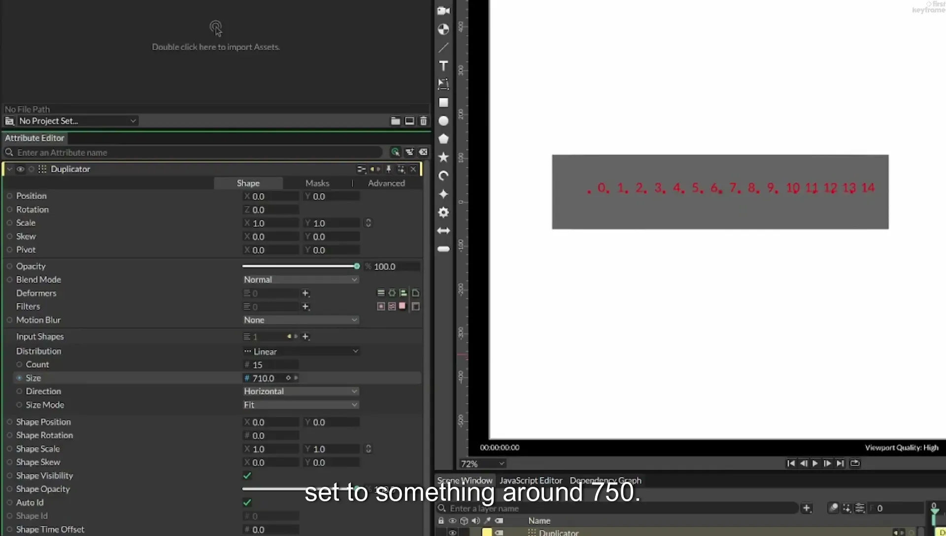The height and width of the screenshot is (536, 946).
Task: Open the Motion Blur dropdown
Action: pos(301,320)
